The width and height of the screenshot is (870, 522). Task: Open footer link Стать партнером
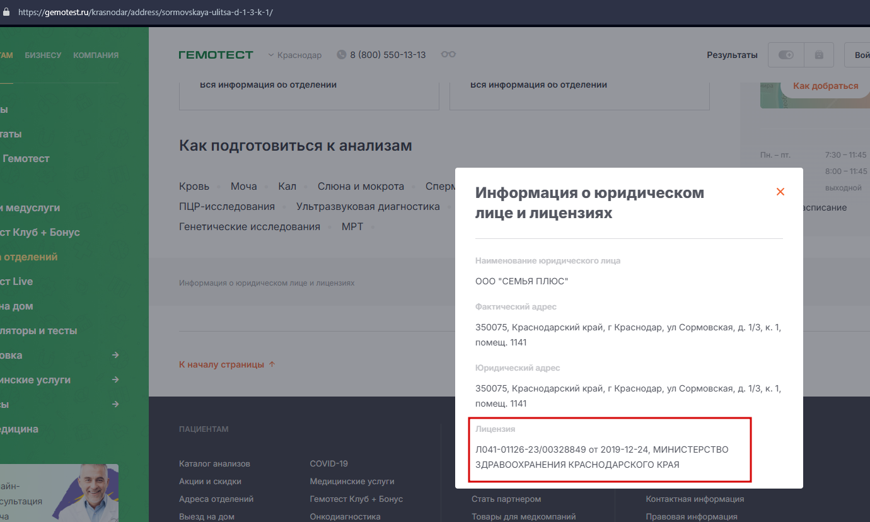[506, 499]
